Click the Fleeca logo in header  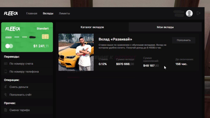pos(11,13)
